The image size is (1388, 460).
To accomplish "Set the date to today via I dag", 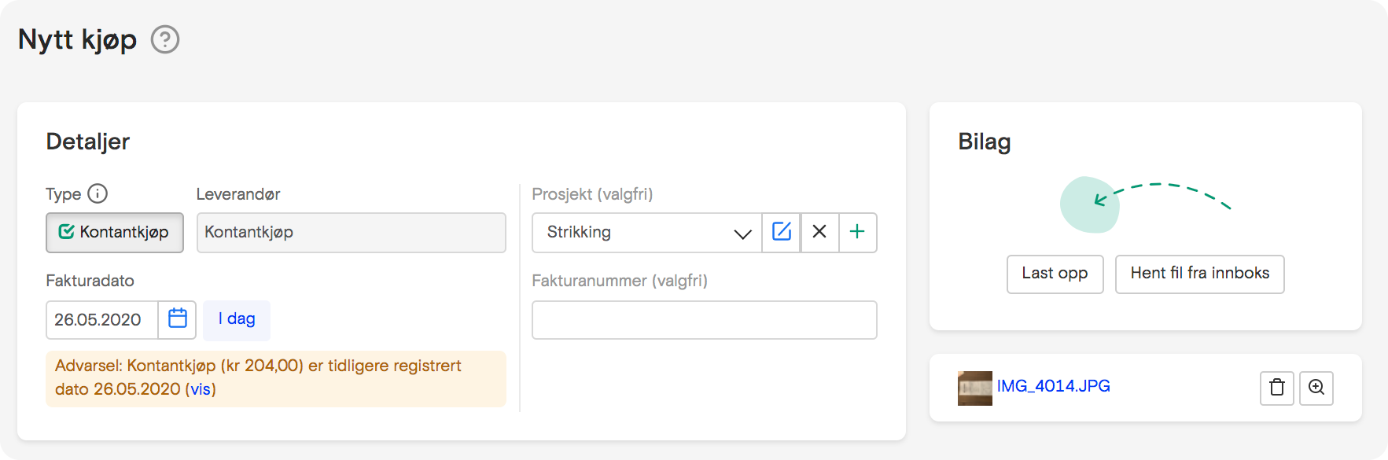I will 236,320.
